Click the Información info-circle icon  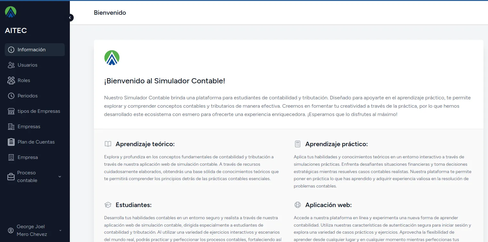pyautogui.click(x=11, y=50)
